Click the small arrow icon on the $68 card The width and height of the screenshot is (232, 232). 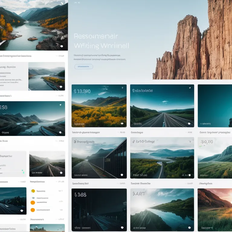[x=60, y=105]
